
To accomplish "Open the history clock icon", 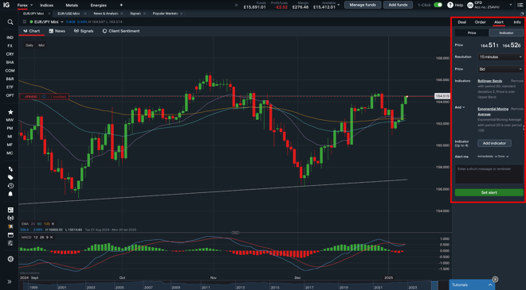I will (x=10, y=186).
